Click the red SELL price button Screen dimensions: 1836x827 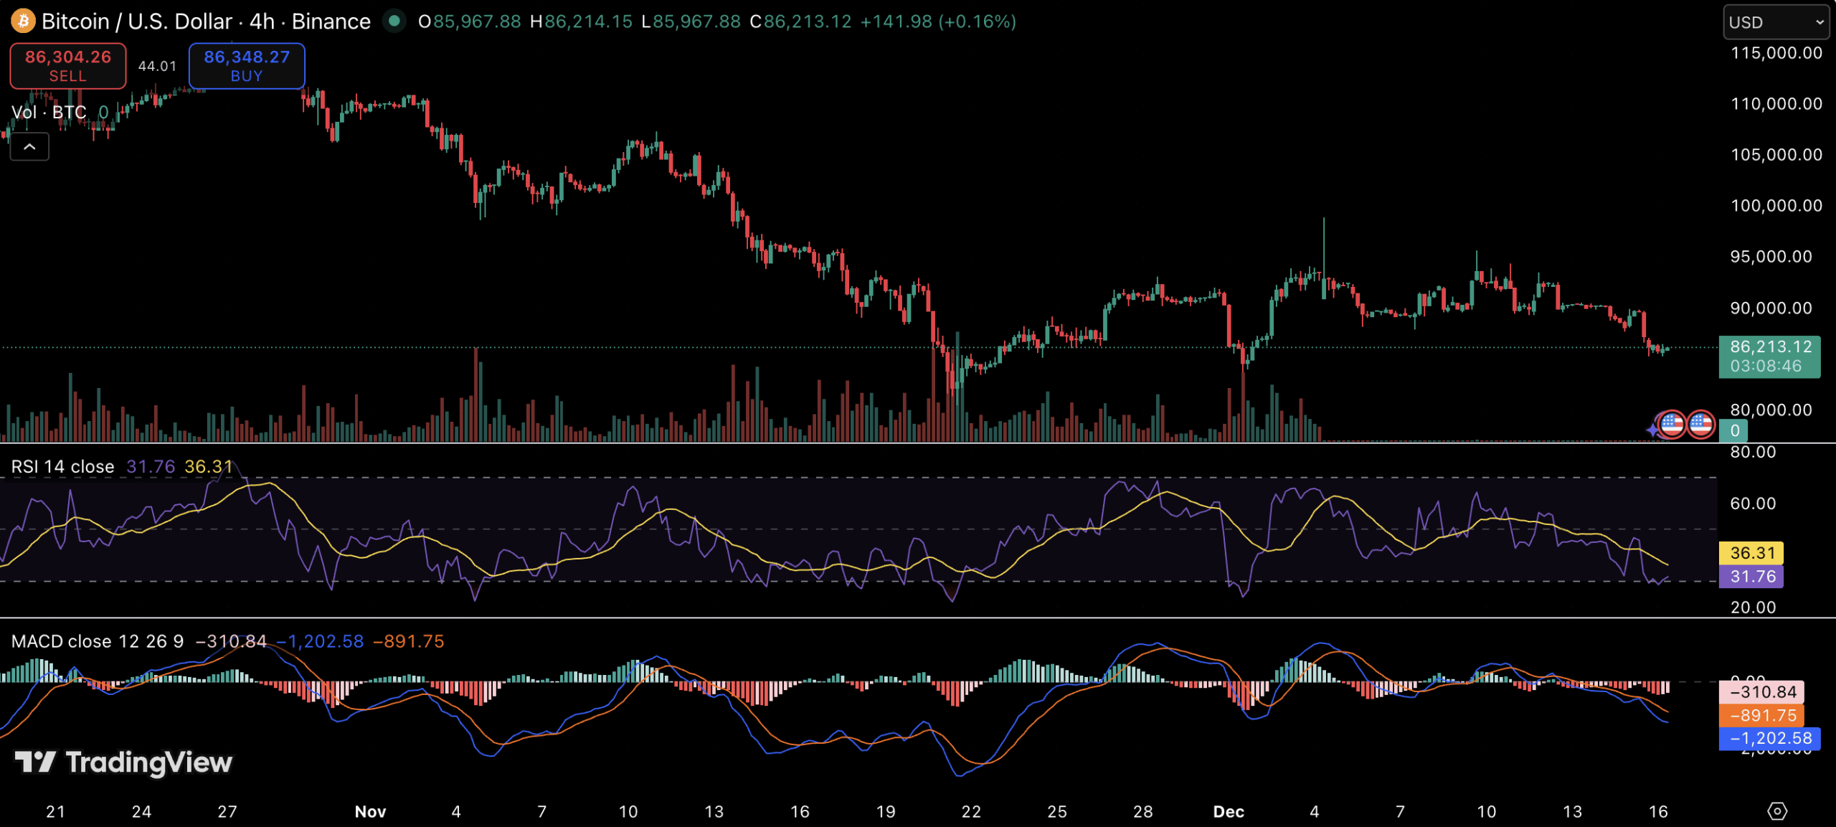68,65
